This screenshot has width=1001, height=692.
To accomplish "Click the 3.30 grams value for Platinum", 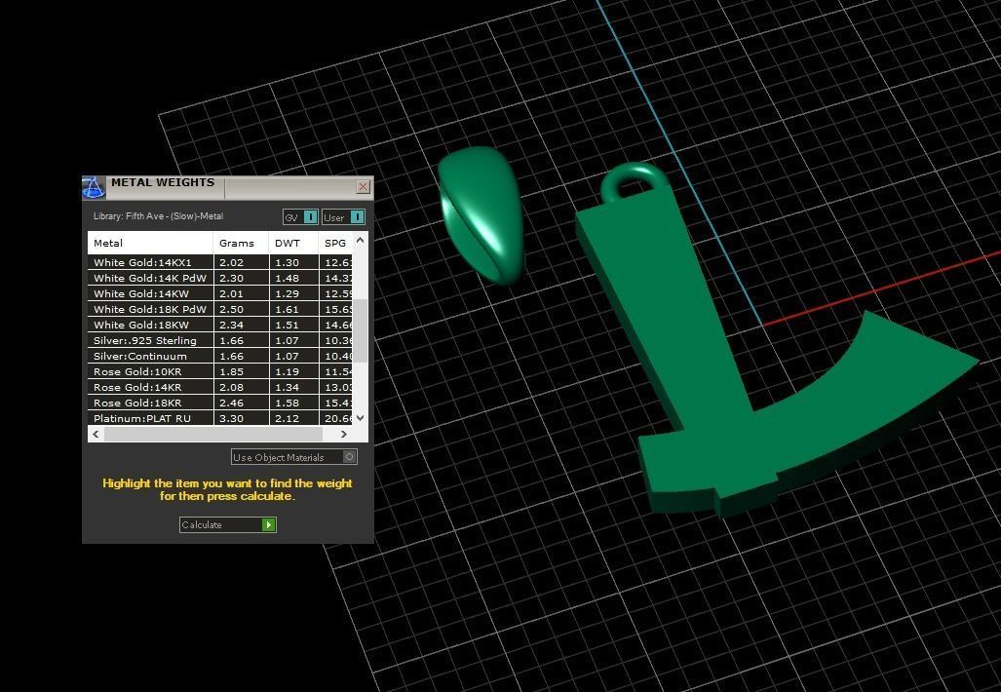I will [x=231, y=419].
